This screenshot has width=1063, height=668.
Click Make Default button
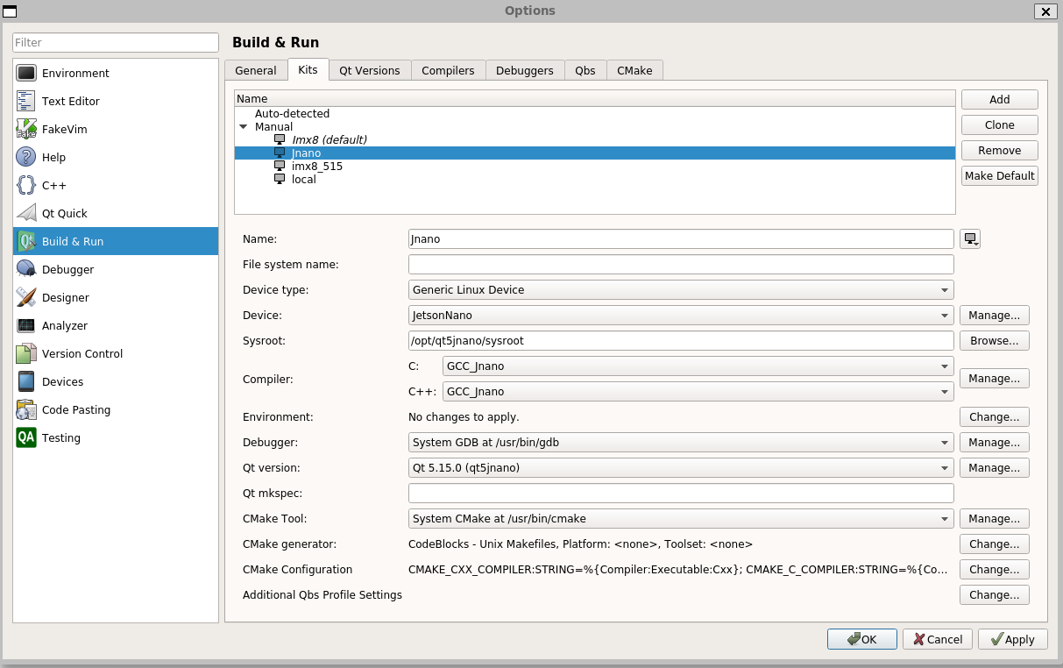click(1000, 176)
